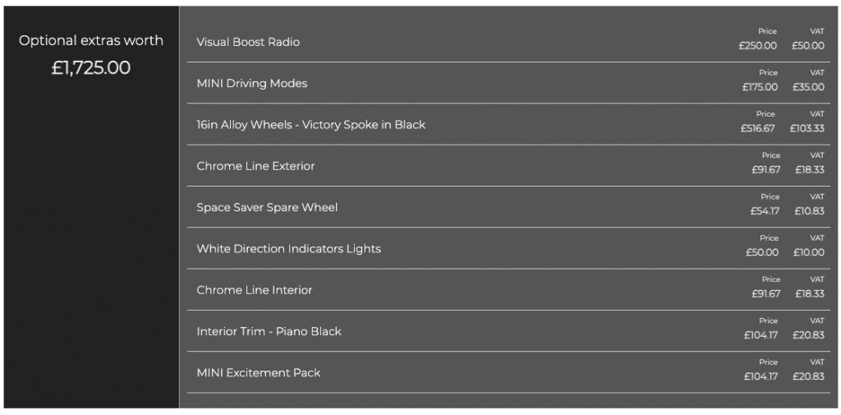Click the £10.83 VAT for spare wheel
Viewport: 841px width, 415px height.
pos(809,211)
